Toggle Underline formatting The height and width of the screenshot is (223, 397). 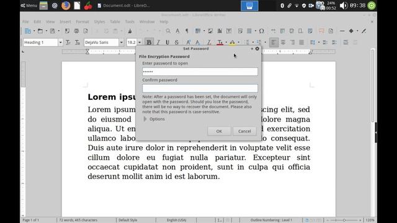click(x=167, y=43)
